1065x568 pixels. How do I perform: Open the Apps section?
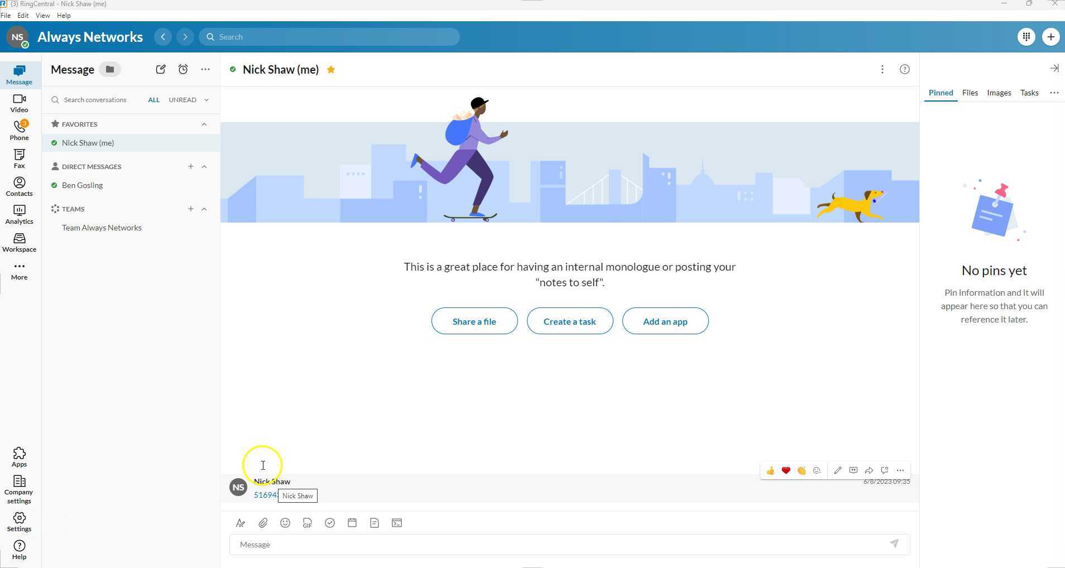click(x=19, y=458)
